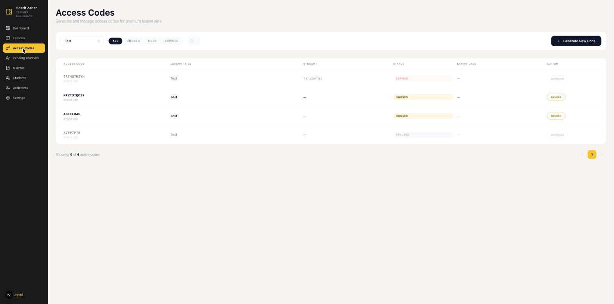This screenshot has height=304, width=614.
Task: Open the Test lesson dropdown
Action: click(x=82, y=41)
